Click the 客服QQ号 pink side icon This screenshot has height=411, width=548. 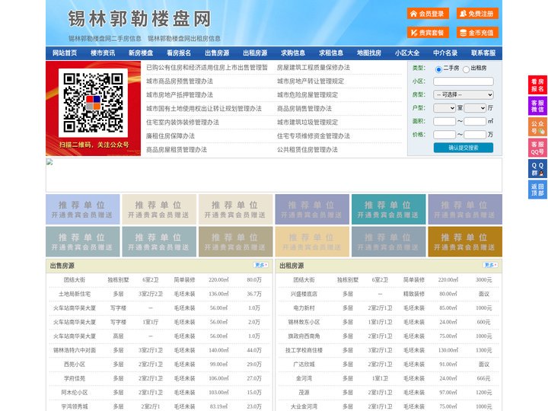[537, 148]
